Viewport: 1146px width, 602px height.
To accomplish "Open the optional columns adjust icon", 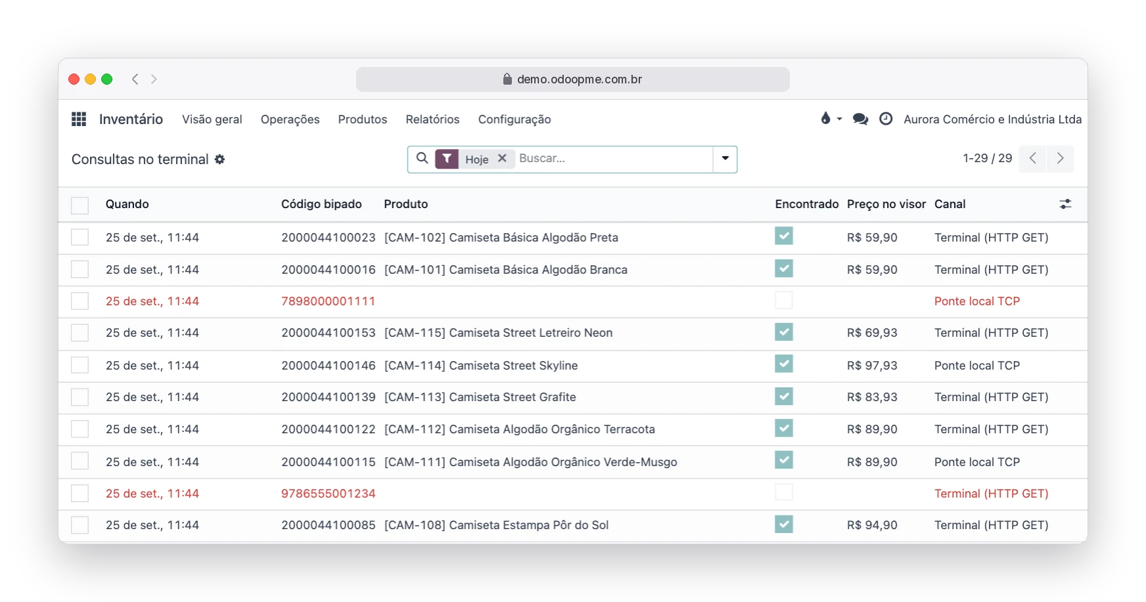I will coord(1065,204).
